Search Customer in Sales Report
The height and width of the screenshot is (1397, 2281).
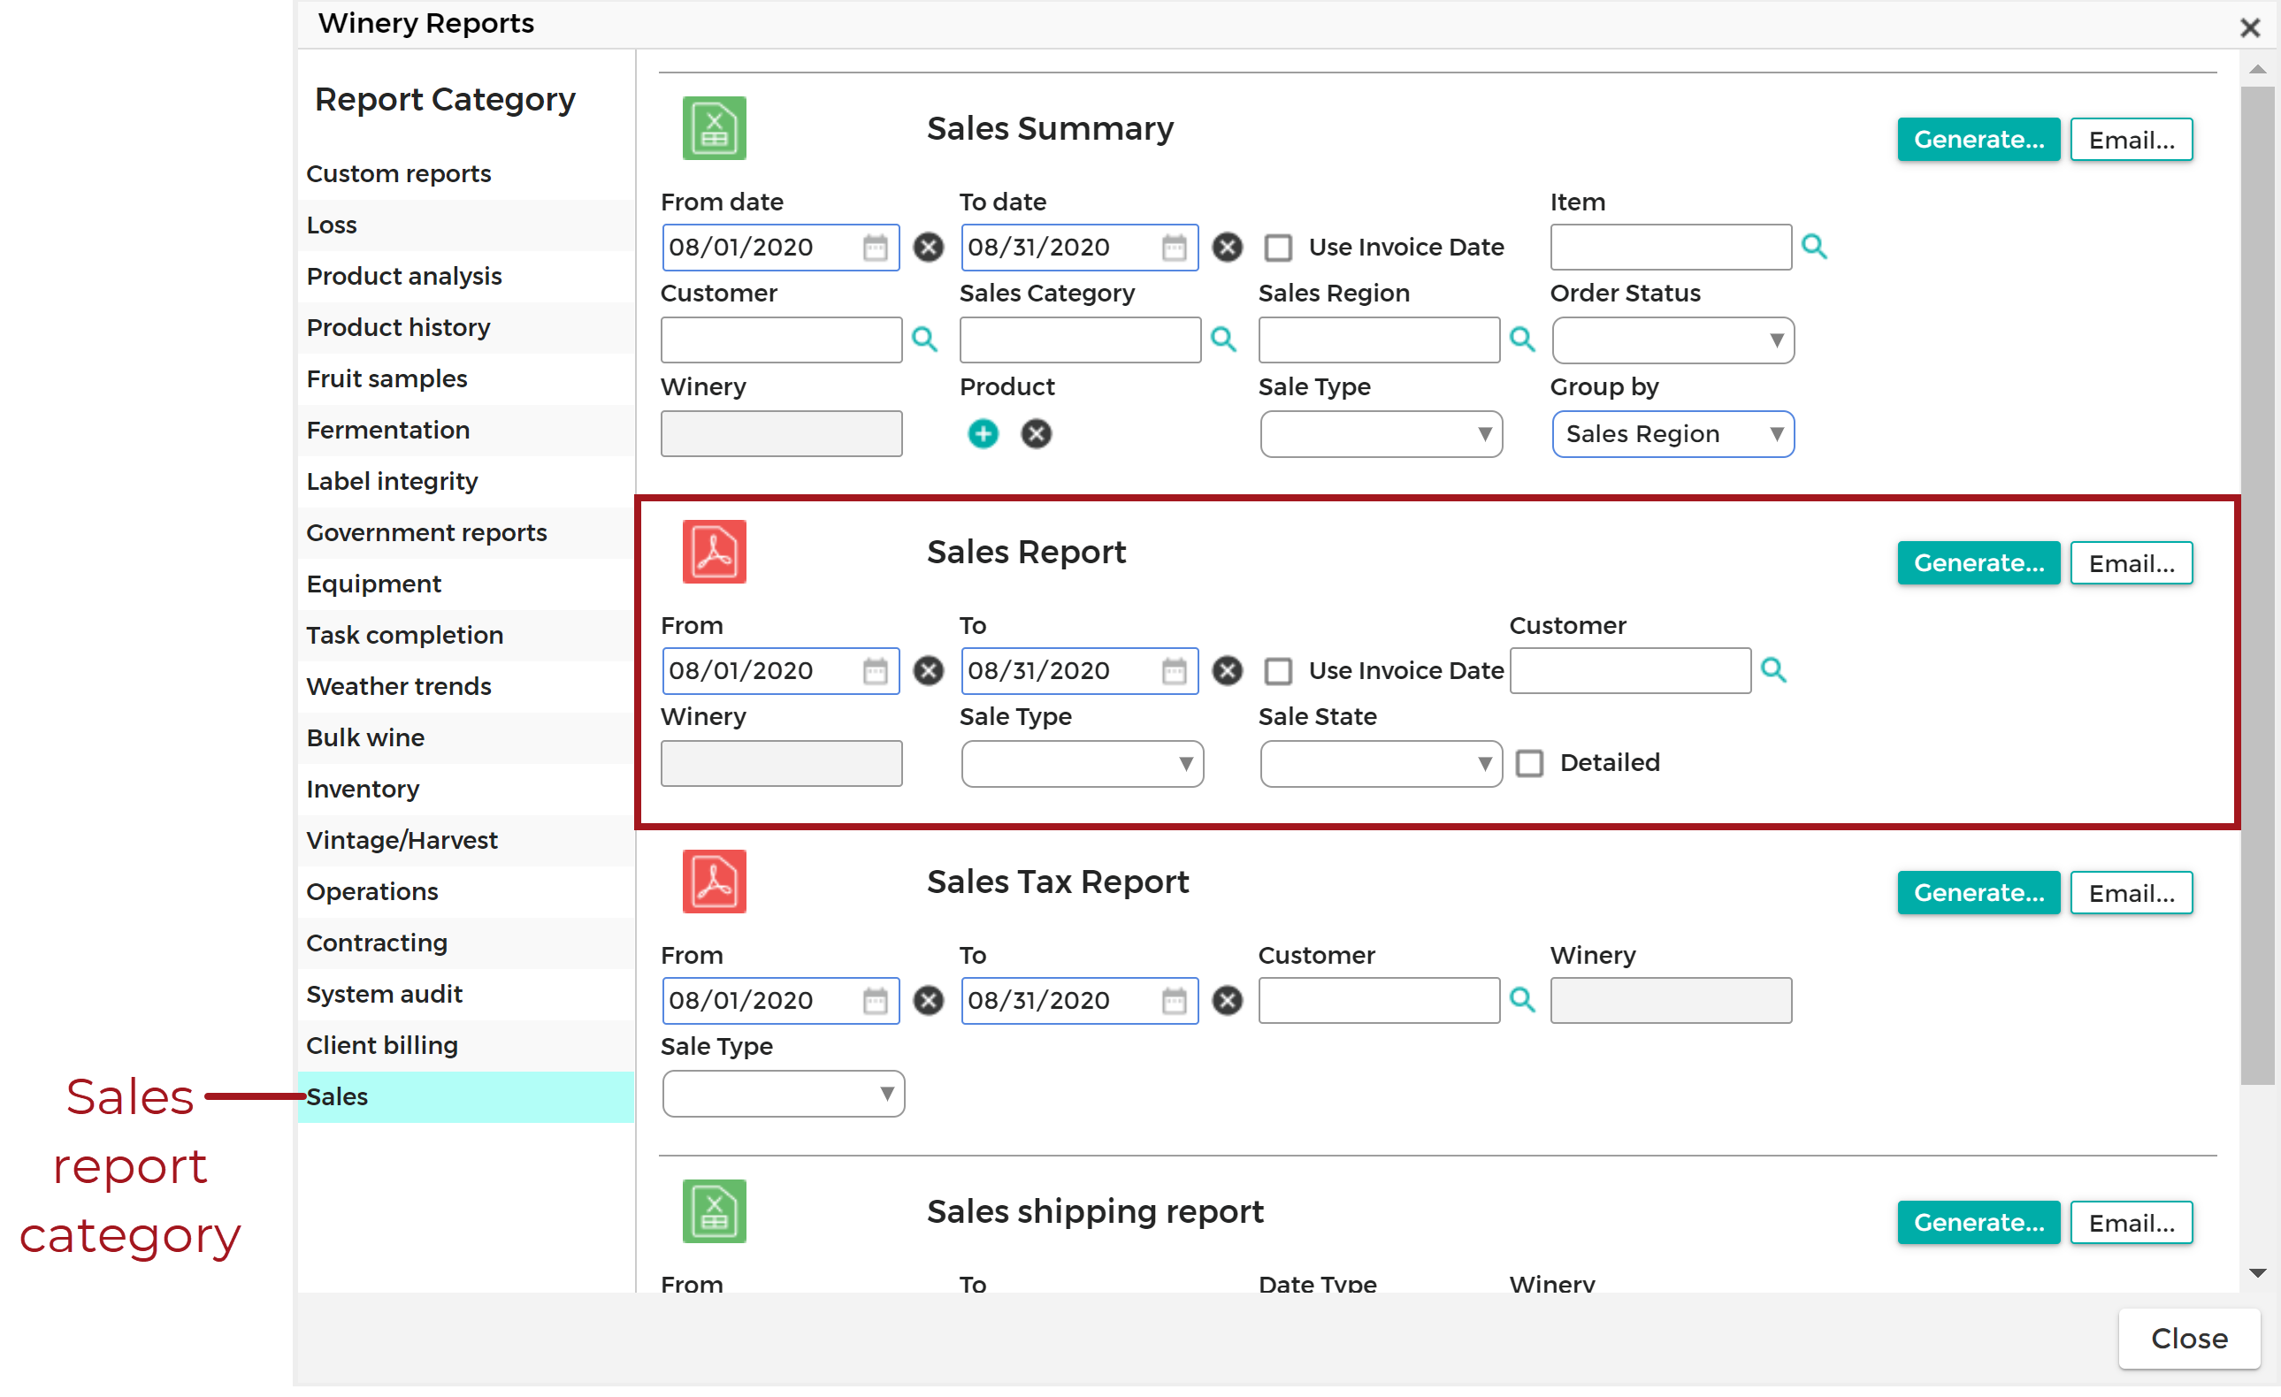(x=1772, y=670)
